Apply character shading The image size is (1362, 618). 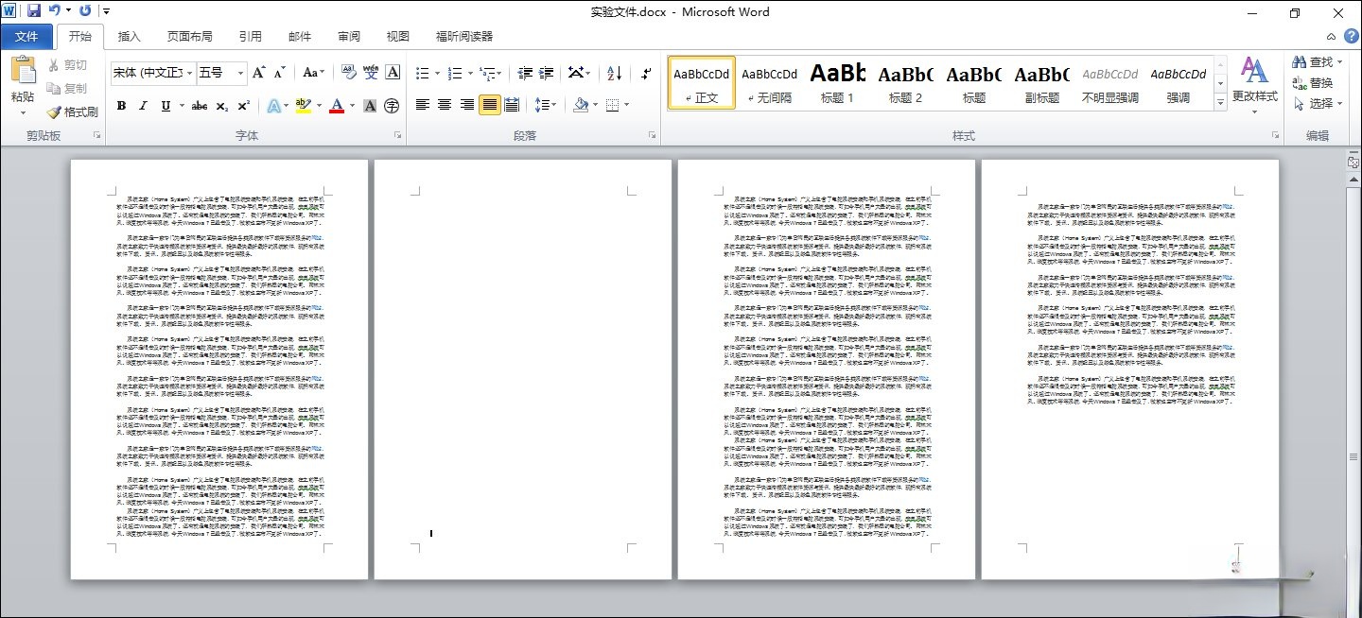click(370, 106)
